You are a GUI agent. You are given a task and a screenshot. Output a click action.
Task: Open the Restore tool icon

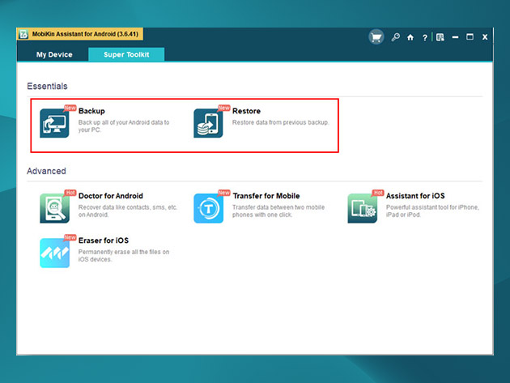[208, 123]
